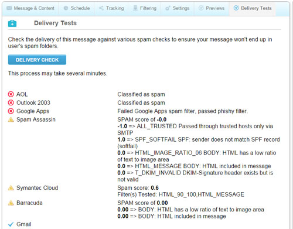Viewport: 293px width, 229px height.
Task: Click Barracuda 'low ratio of text to image' line
Action: [190, 210]
